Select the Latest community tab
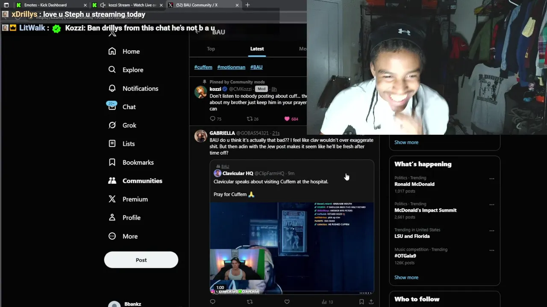Viewport: 547px width, 307px height. [257, 49]
